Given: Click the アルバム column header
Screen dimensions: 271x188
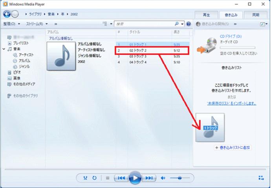Looking at the screenshot, I should coord(53,32).
